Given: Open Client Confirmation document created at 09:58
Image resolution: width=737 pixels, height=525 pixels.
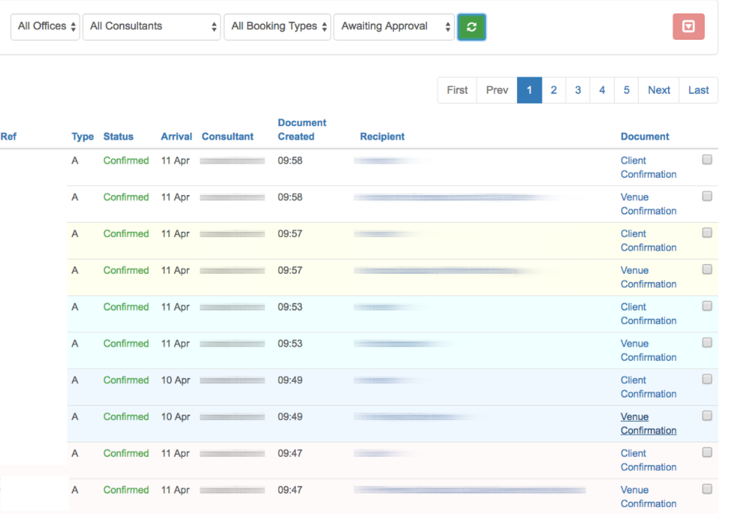Looking at the screenshot, I should (x=648, y=168).
